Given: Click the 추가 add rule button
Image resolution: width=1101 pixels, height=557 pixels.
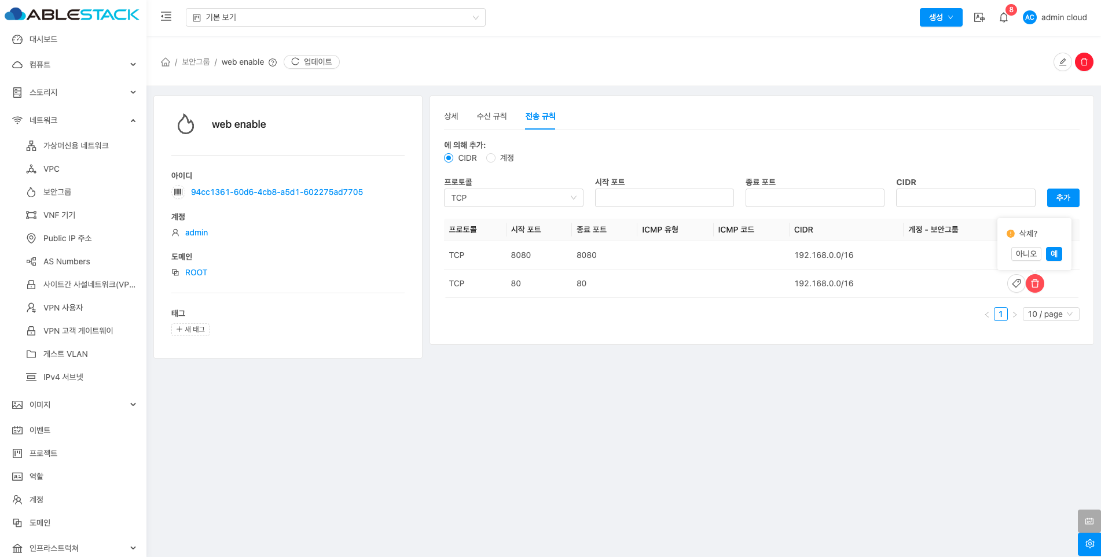Looking at the screenshot, I should click(x=1063, y=198).
